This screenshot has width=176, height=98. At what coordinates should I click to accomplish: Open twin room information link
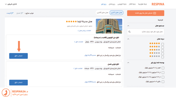click(x=78, y=68)
